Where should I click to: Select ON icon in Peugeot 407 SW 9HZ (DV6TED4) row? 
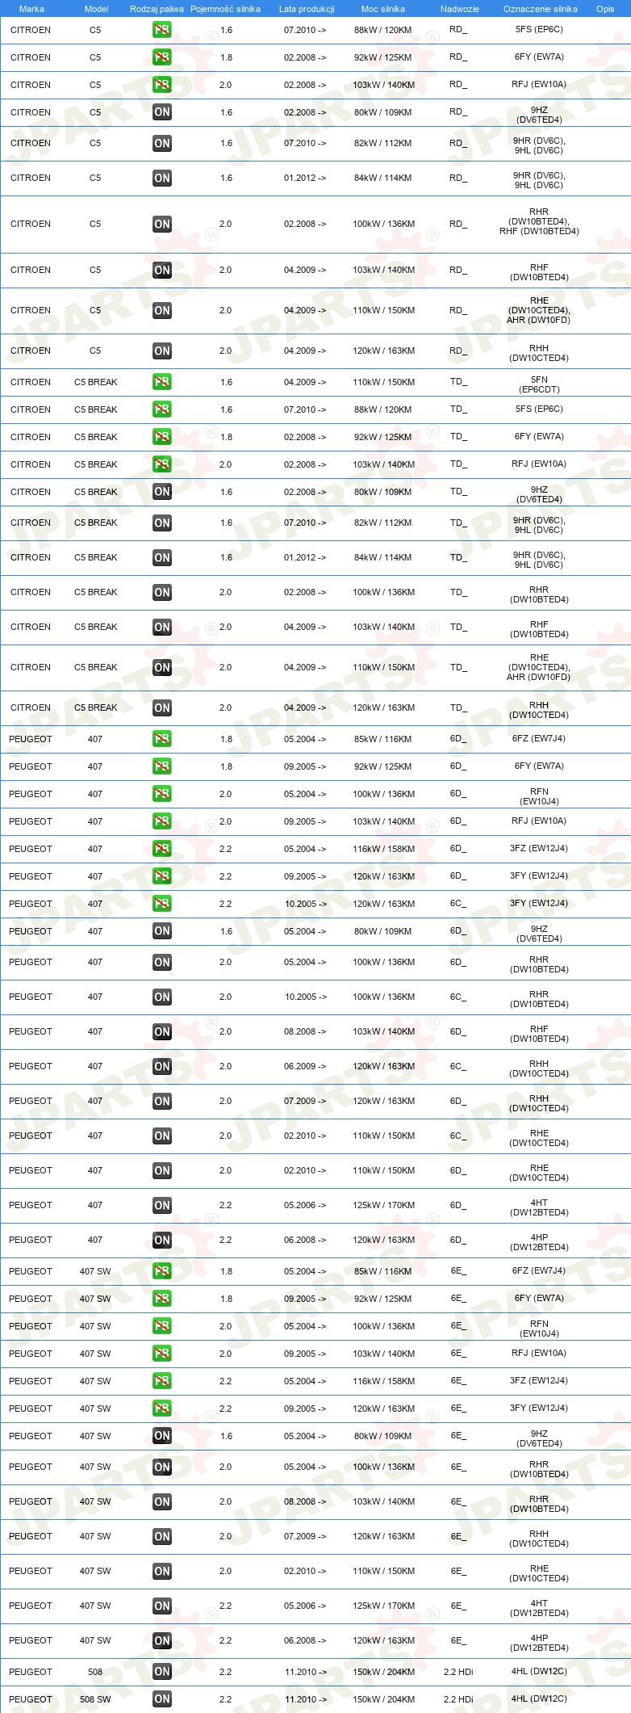(x=161, y=1436)
